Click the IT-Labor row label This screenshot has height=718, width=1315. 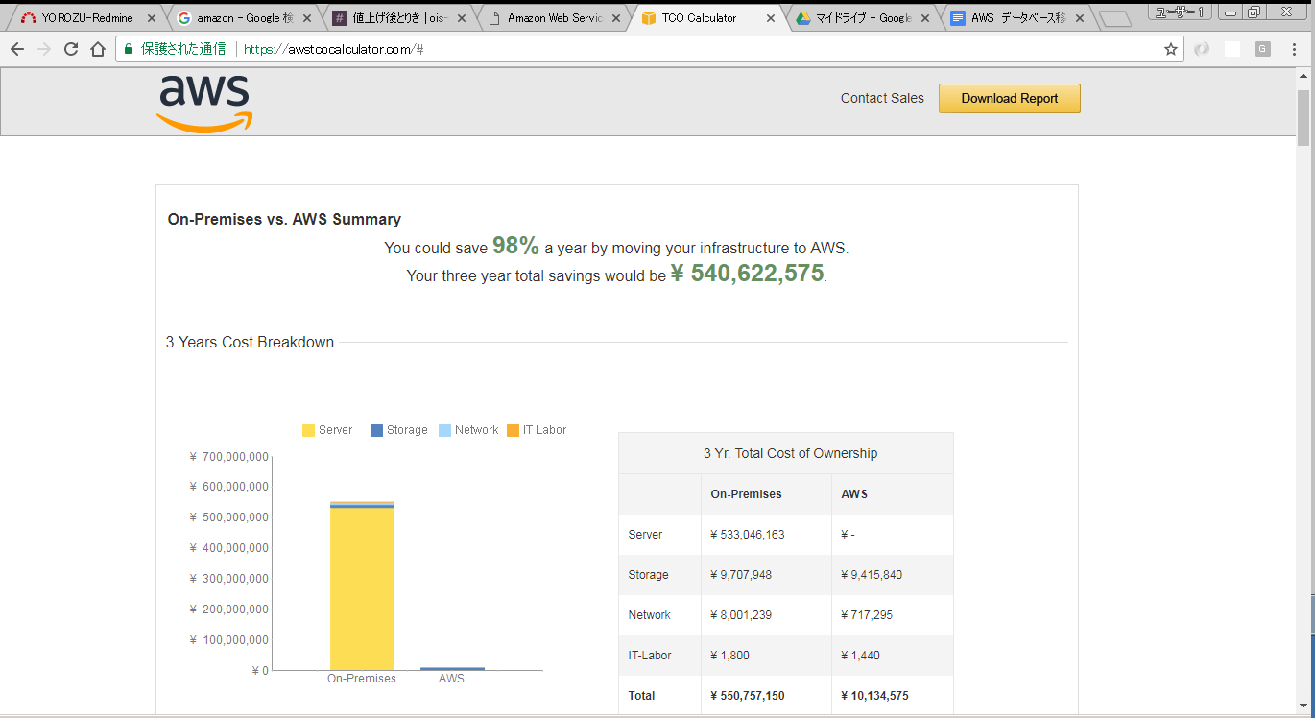(x=650, y=656)
